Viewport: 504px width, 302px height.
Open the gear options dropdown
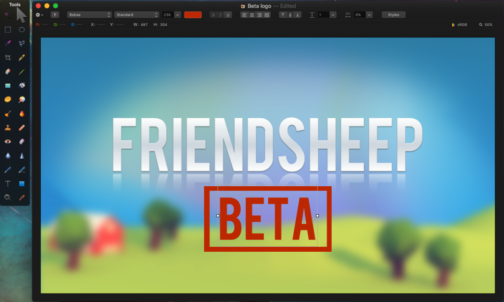point(39,15)
